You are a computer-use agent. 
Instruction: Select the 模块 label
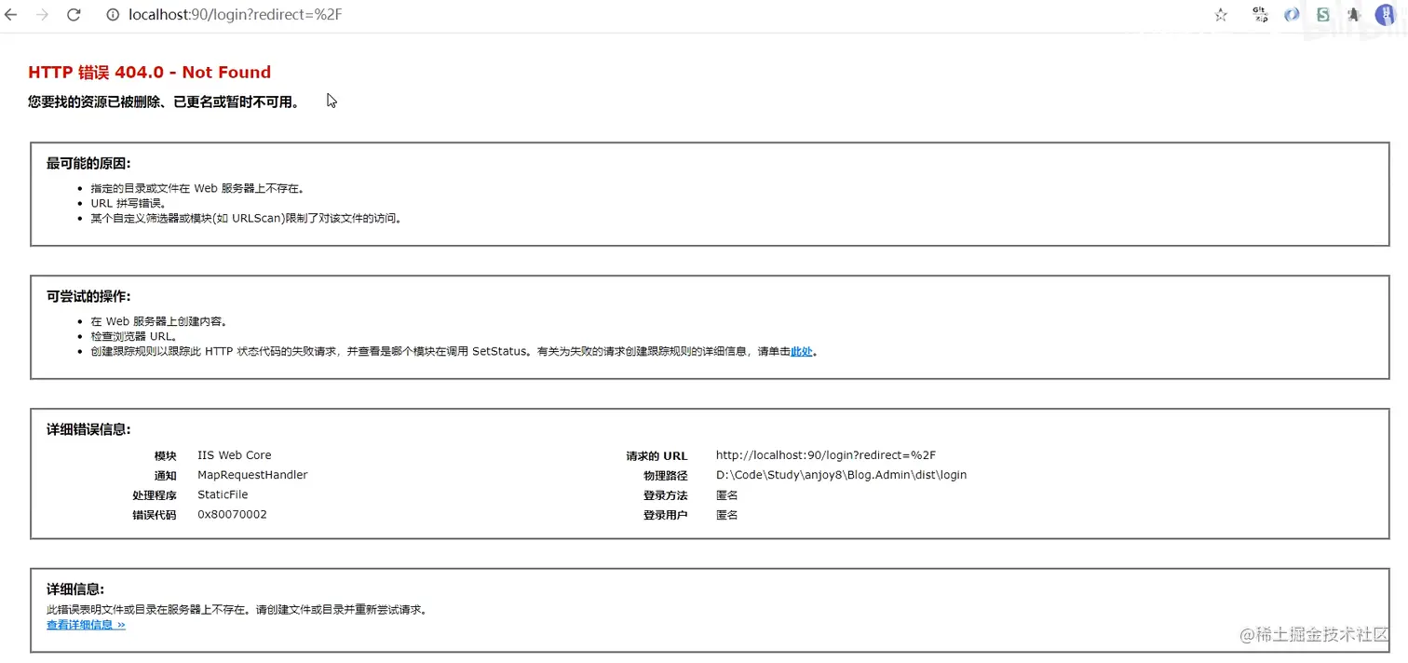click(165, 456)
